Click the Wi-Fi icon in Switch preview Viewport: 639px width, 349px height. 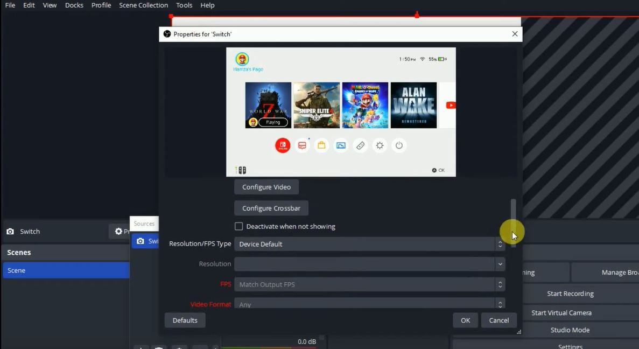(x=422, y=59)
